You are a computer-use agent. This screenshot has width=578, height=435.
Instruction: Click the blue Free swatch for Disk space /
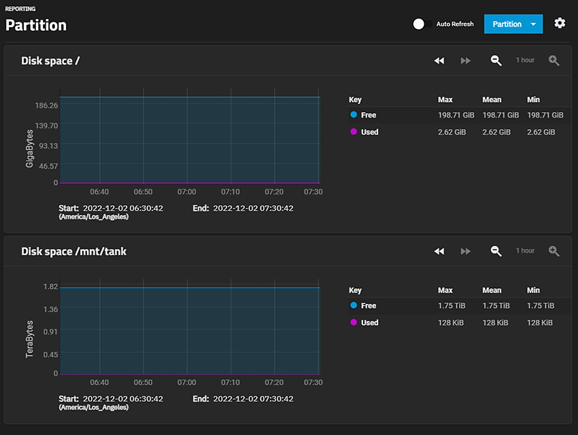point(354,115)
